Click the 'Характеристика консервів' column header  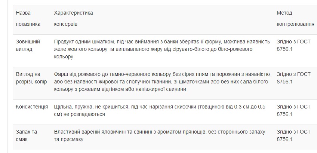coord(73,18)
